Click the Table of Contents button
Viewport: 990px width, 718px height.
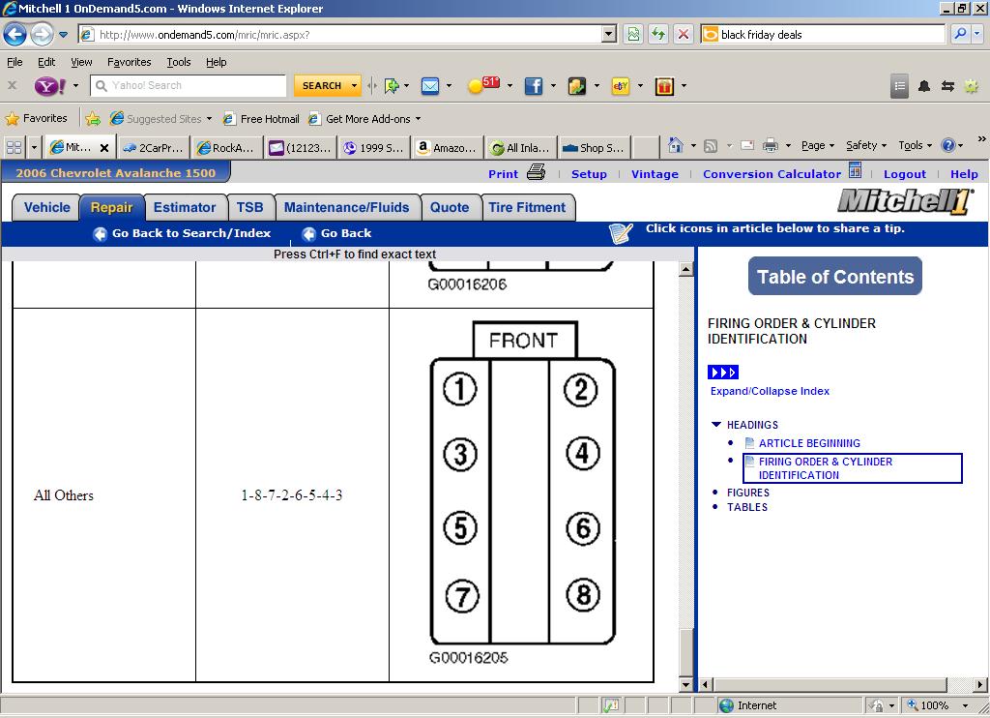pyautogui.click(x=834, y=276)
